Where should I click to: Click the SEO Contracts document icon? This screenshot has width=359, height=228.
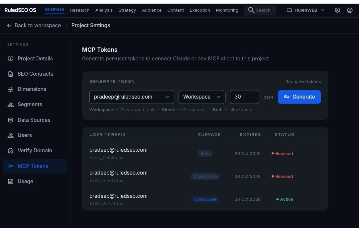[x=11, y=74]
